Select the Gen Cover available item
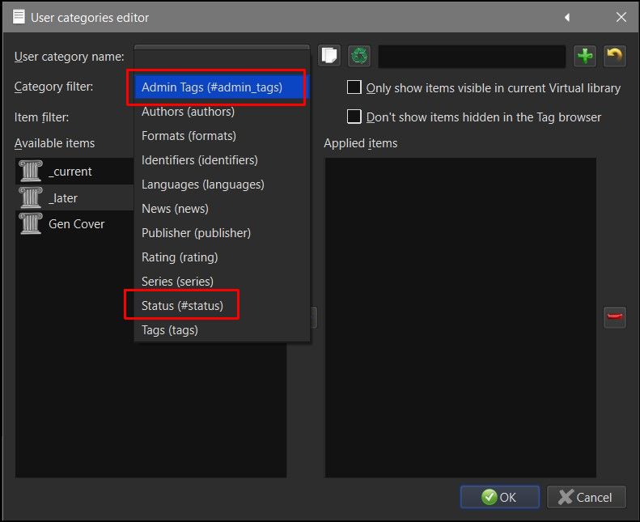This screenshot has height=522, width=640. (x=74, y=223)
